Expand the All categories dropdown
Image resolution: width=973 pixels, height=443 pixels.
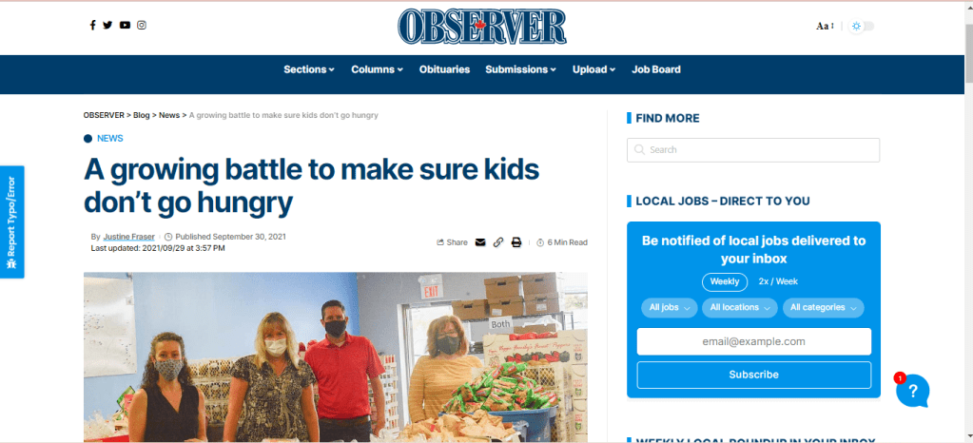tap(824, 308)
